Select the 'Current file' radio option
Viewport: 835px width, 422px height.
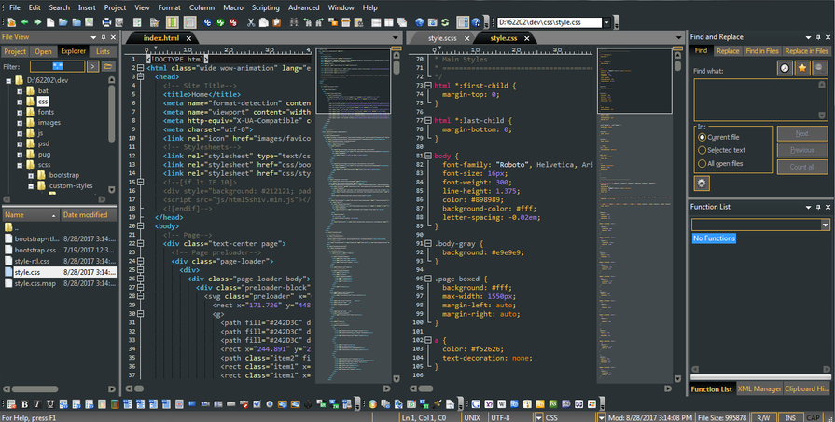(x=703, y=137)
